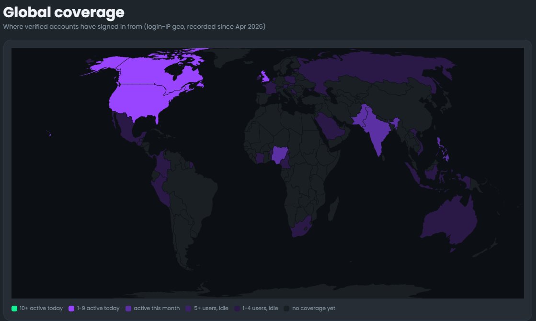This screenshot has width=536, height=321.
Task: Click the 'active this month' legend swatch
Action: tap(128, 309)
